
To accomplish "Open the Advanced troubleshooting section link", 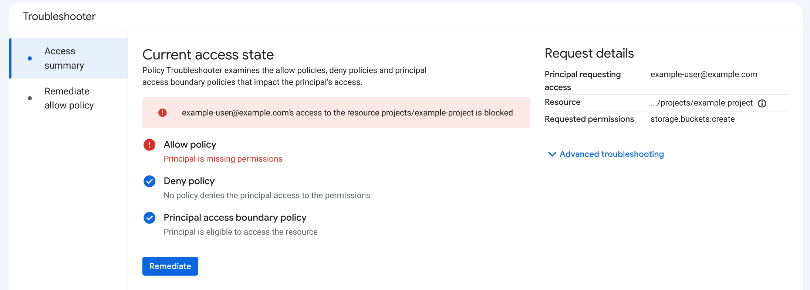I will [612, 154].
